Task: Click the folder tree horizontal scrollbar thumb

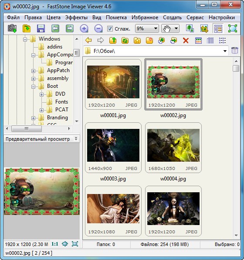Action: pos(27,128)
